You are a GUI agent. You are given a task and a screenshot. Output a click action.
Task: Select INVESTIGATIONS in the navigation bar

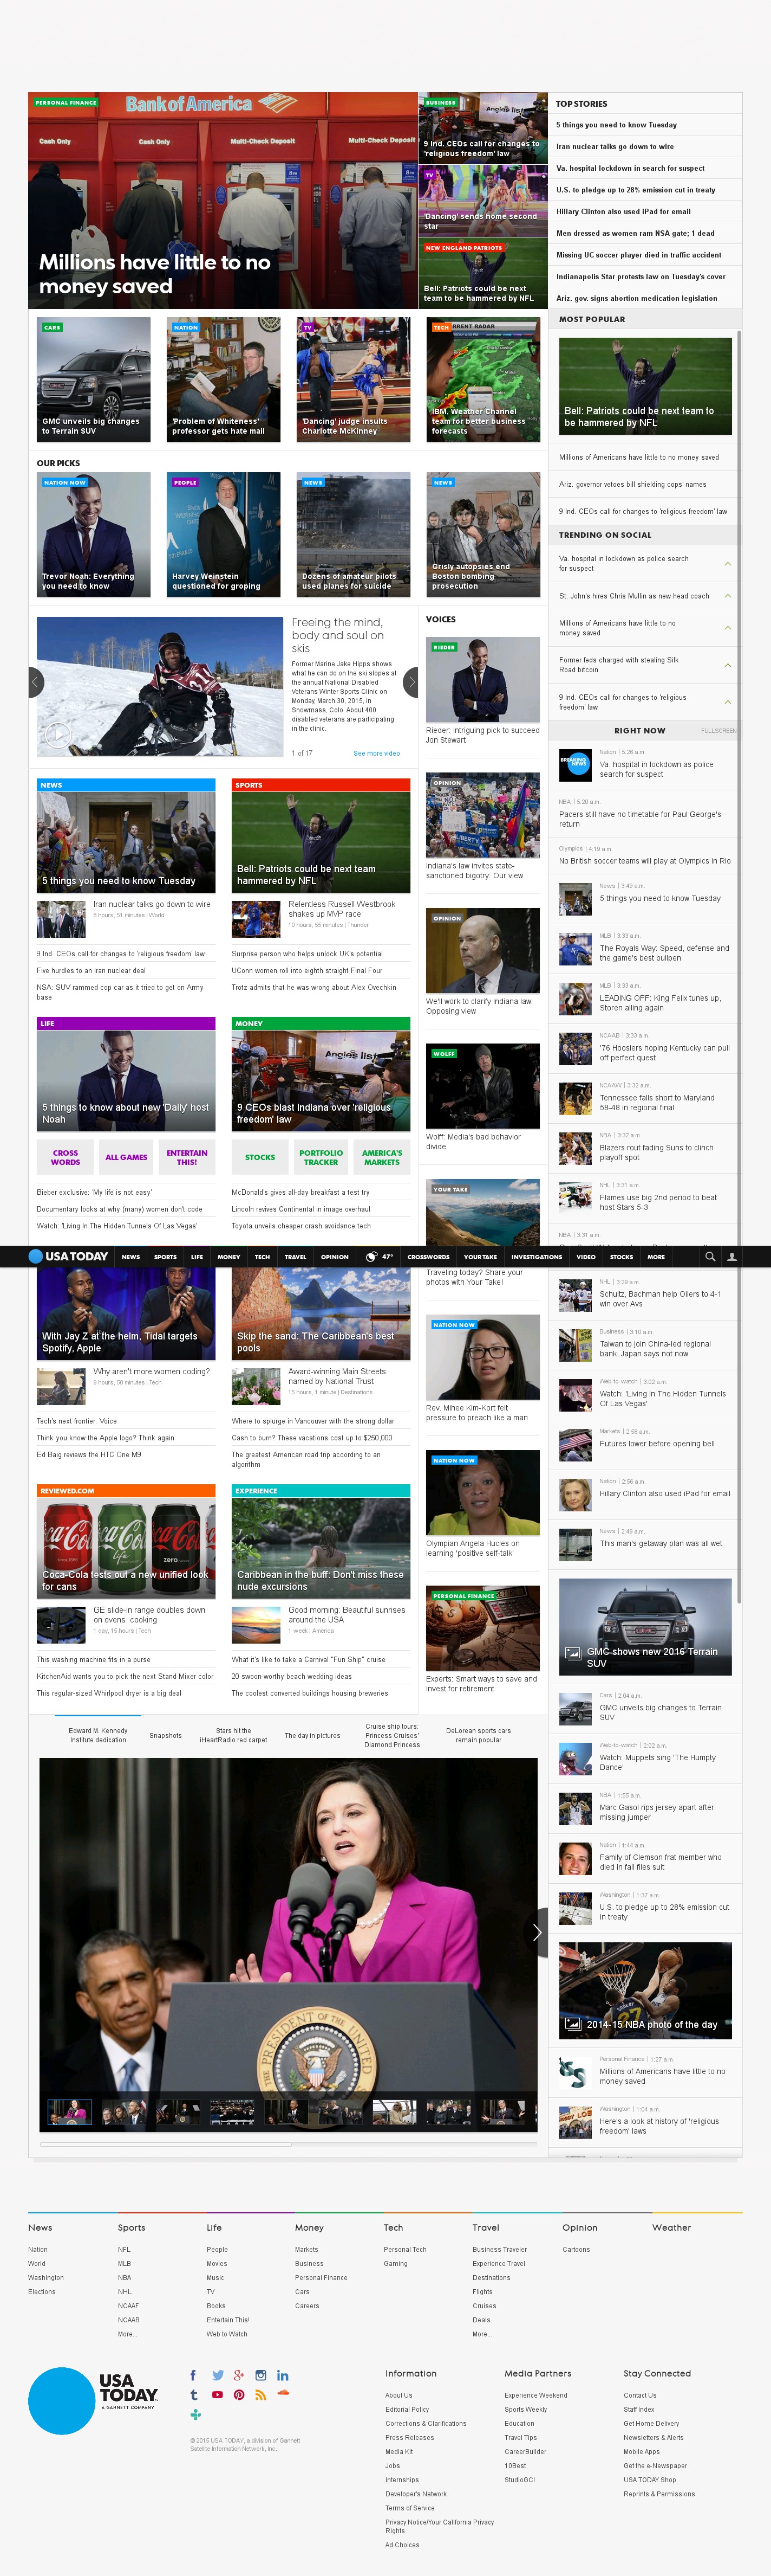[x=537, y=1257]
